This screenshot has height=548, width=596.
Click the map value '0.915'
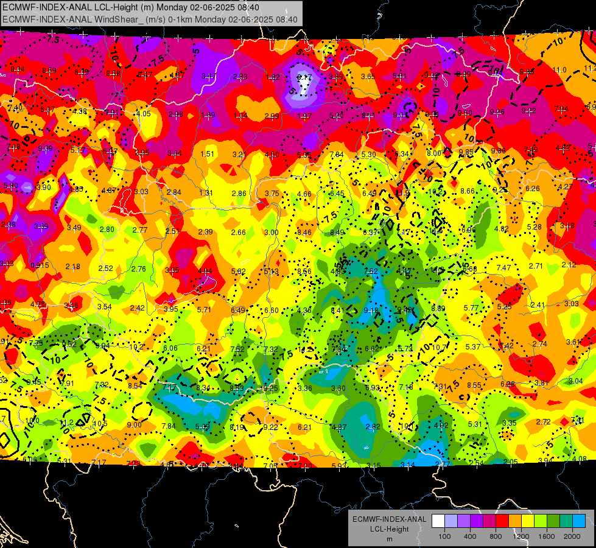click(40, 265)
